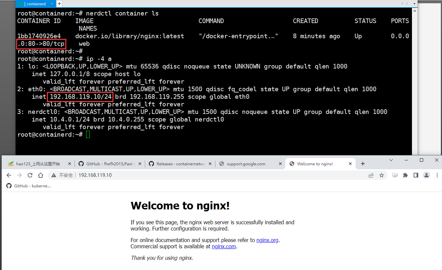442x270 pixels.
Task: Open the browser home page
Action: point(41,175)
